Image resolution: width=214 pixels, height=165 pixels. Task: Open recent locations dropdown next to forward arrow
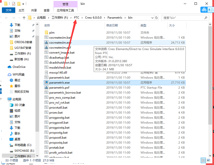click(19, 18)
